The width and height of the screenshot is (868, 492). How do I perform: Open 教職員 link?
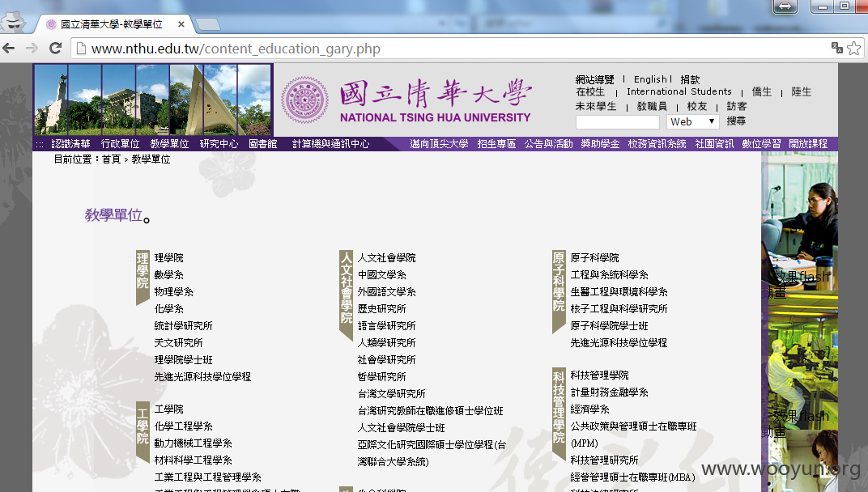[x=652, y=106]
